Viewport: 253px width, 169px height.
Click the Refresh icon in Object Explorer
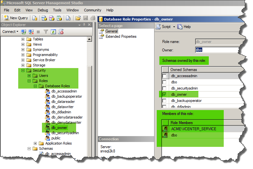point(53,32)
